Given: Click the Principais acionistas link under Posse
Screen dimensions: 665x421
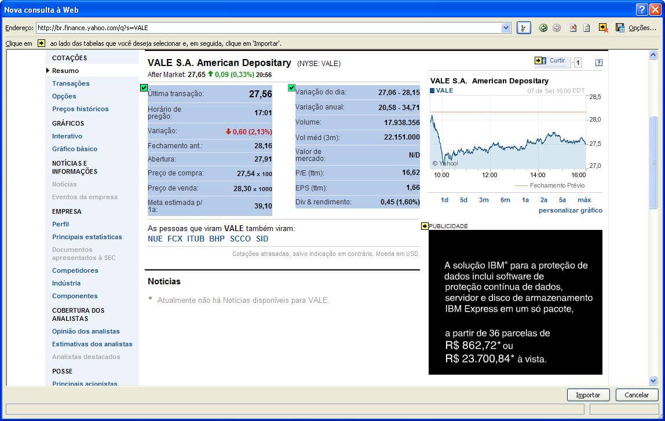Looking at the screenshot, I should pyautogui.click(x=85, y=383).
